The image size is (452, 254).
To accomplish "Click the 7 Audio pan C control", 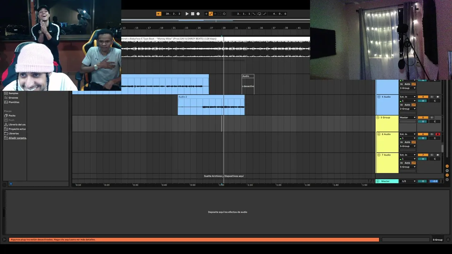I will tap(435, 159).
